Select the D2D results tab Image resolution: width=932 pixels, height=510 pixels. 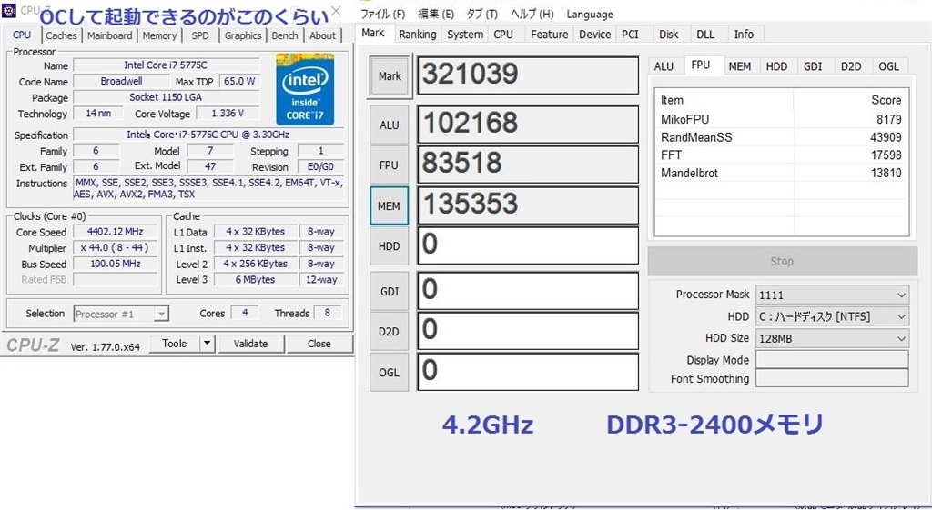[x=851, y=66]
